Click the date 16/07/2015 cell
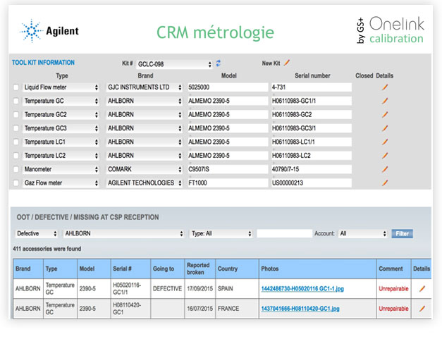Image resolution: width=442 pixels, height=351 pixels. click(200, 309)
